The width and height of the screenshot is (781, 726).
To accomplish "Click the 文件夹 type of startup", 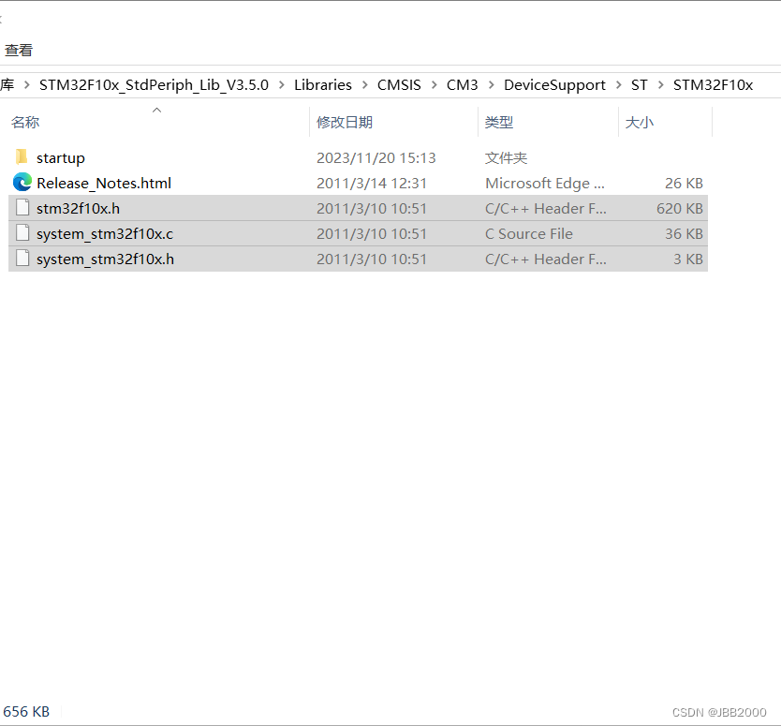I will point(506,158).
